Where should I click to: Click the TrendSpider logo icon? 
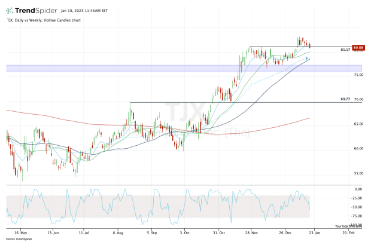(x=10, y=11)
